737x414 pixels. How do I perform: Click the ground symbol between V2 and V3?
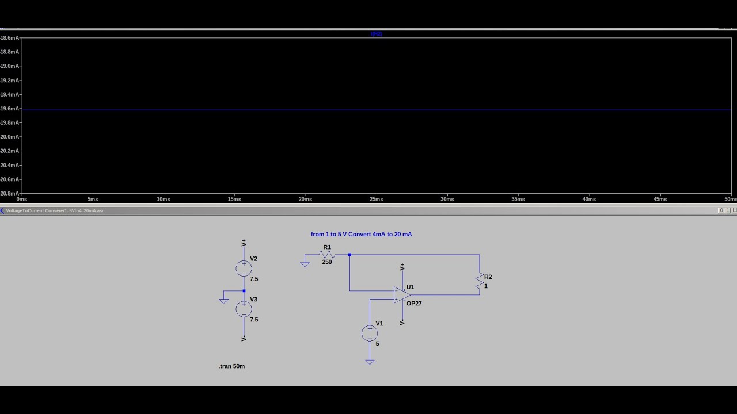224,300
